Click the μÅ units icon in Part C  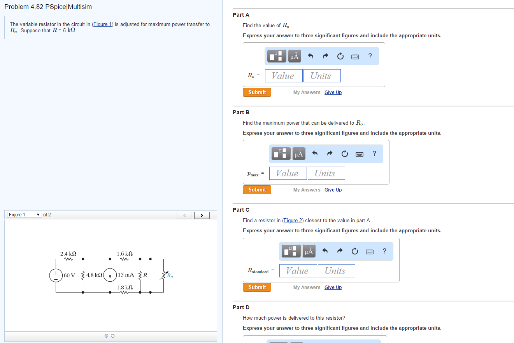[309, 251]
